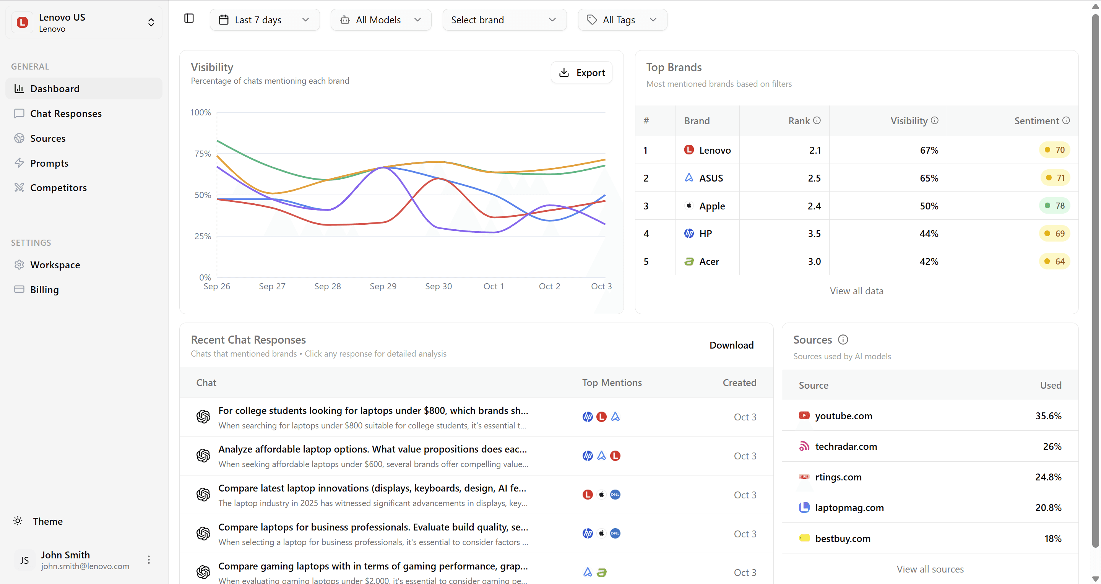
Task: Open Billing from the Settings section
Action: coord(44,290)
